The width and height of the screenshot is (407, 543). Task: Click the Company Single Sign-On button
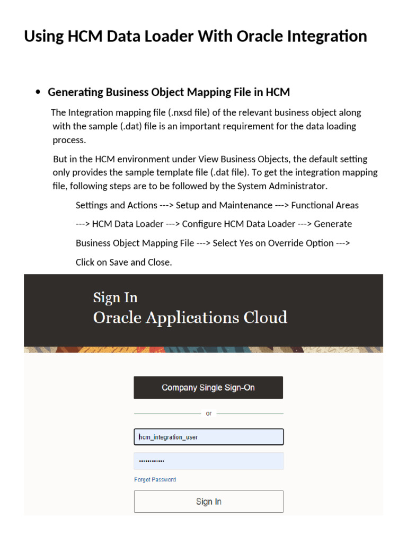[x=208, y=388]
